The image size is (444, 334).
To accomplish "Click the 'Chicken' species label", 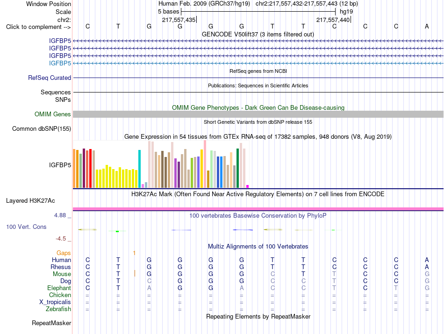I will pyautogui.click(x=60, y=295).
